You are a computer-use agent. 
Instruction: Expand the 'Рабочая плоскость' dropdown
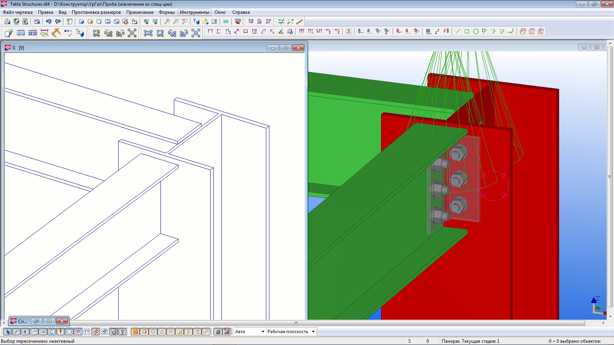pos(313,332)
